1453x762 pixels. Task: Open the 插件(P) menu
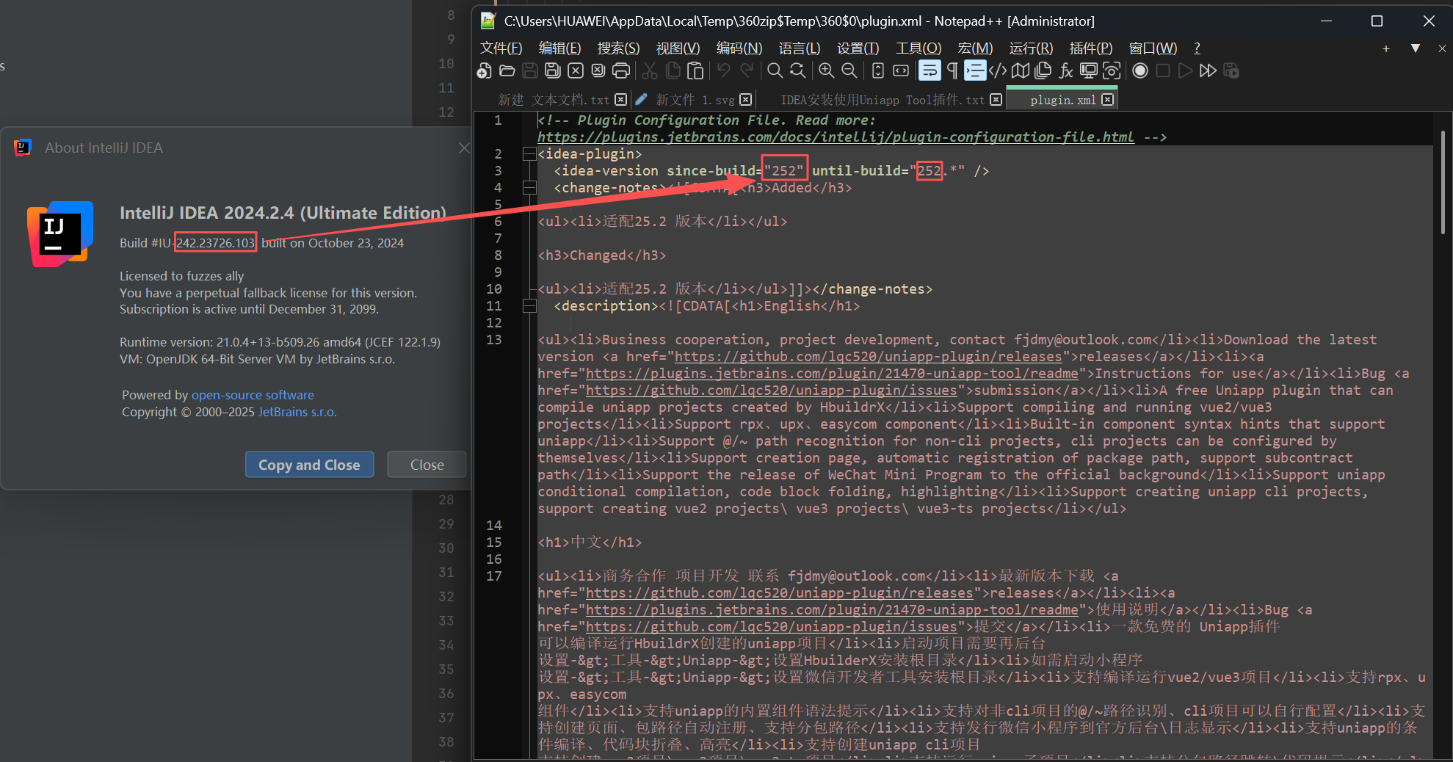click(1090, 48)
